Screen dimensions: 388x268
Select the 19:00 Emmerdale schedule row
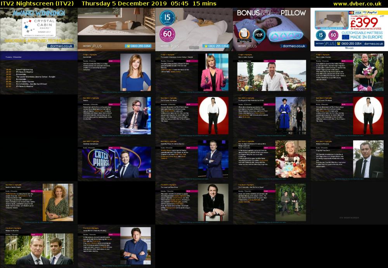(16, 74)
